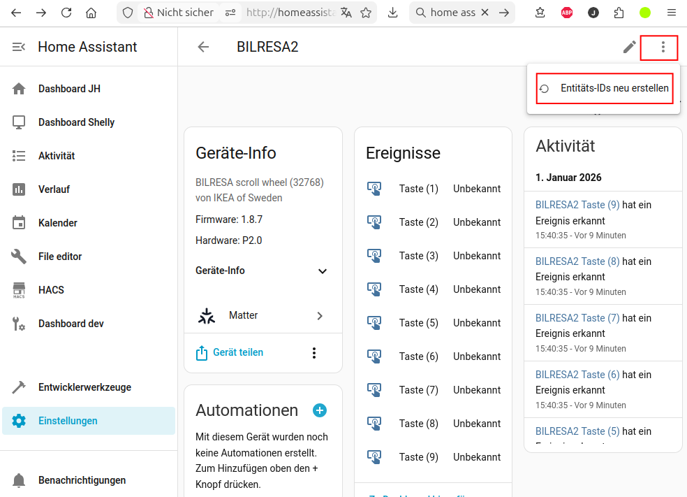Click the Taste (1) event icon
Viewport: 687px width, 497px height.
click(374, 189)
